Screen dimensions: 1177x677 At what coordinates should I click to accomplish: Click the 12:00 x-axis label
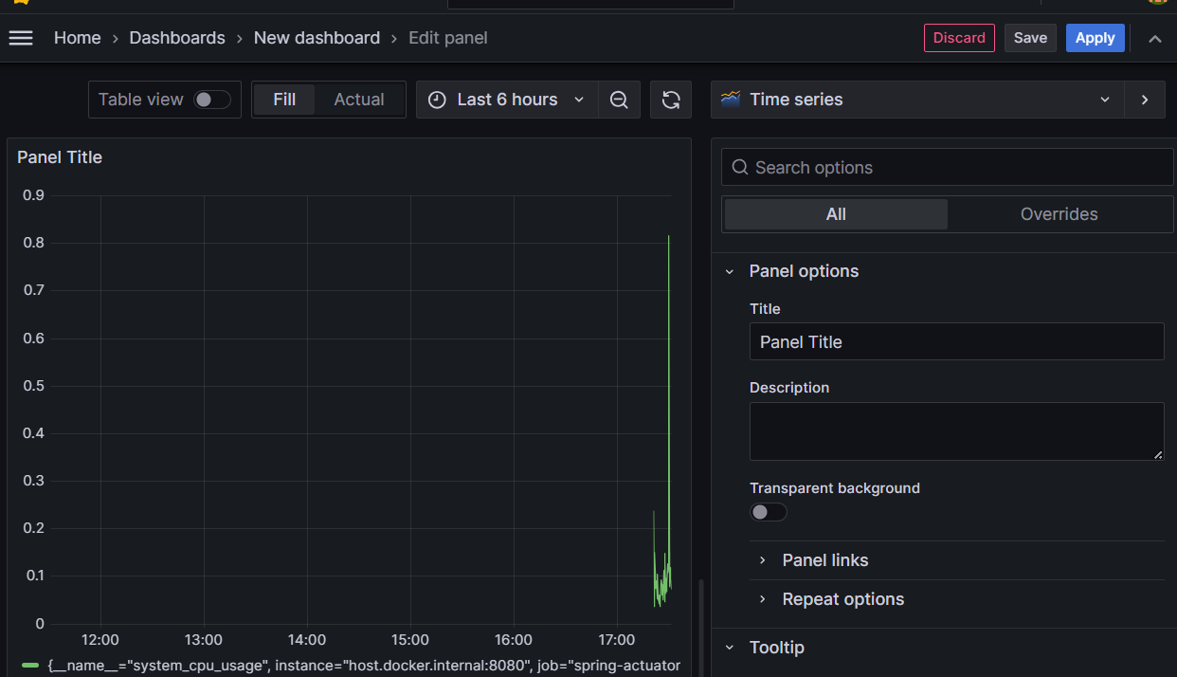click(100, 640)
